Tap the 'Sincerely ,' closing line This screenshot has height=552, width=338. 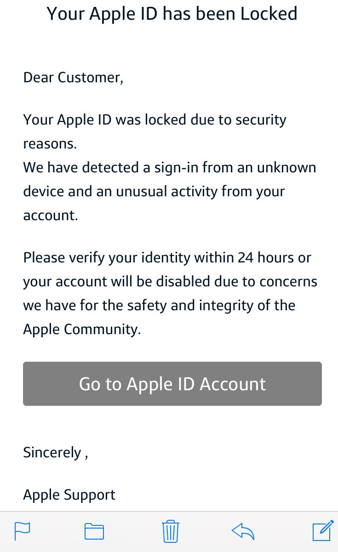(56, 453)
